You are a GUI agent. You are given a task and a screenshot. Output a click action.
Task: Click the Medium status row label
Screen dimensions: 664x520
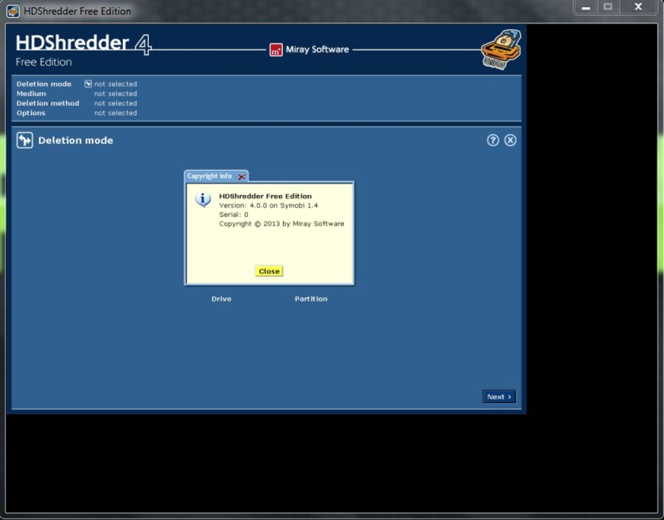pos(31,94)
